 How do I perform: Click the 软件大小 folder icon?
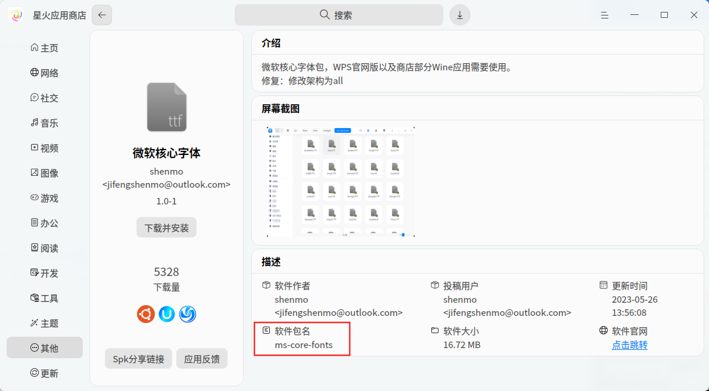tap(434, 330)
